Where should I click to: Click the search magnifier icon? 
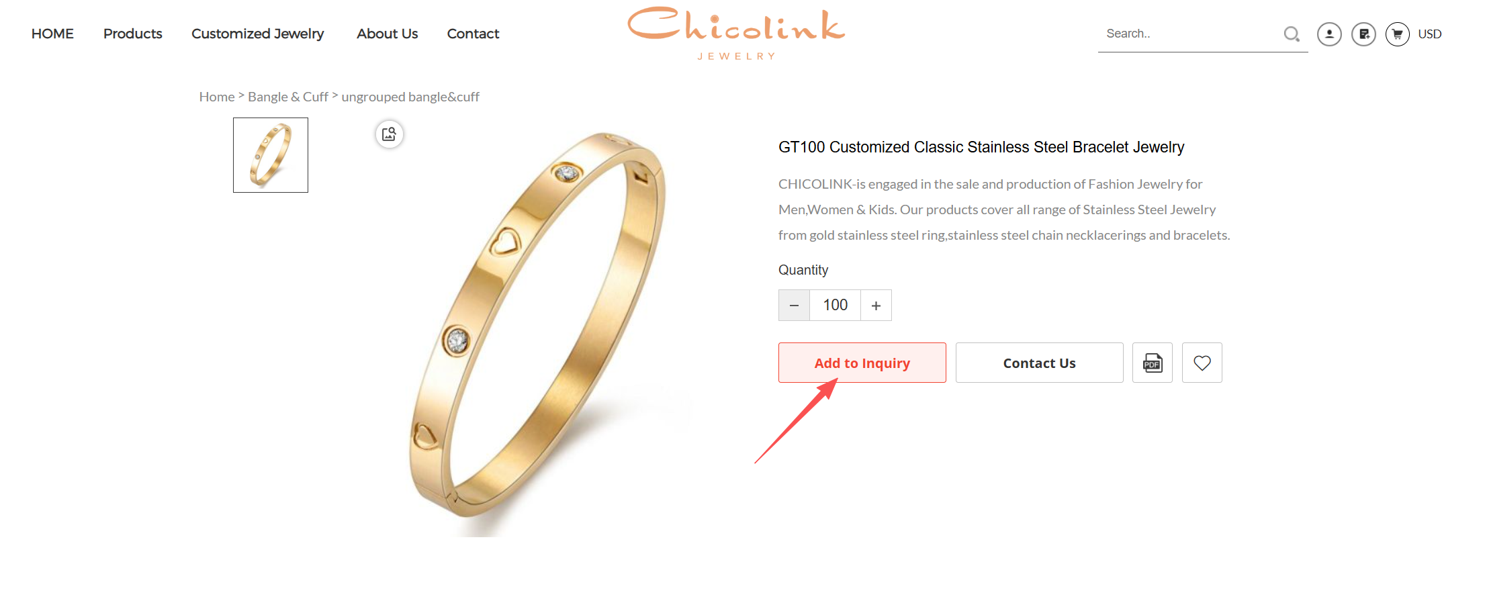[x=1292, y=34]
